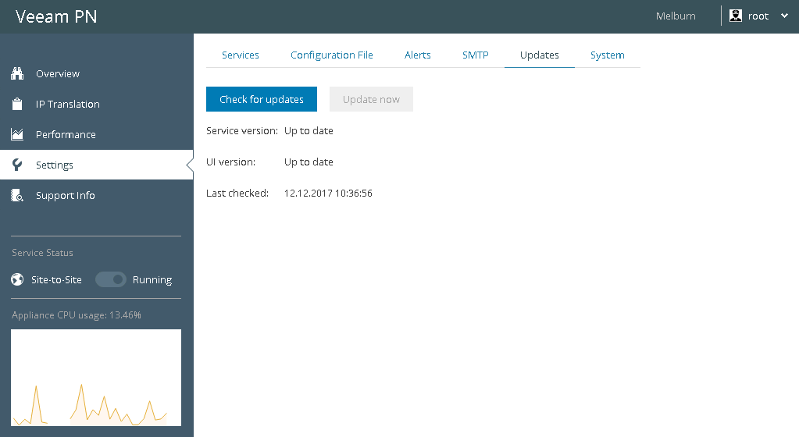Click the Service Status heading
The width and height of the screenshot is (799, 437).
(42, 253)
